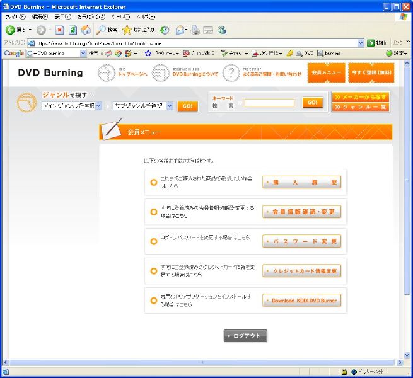The width and height of the screenshot is (413, 378).
Task: Open the Favorites star in toolbar
Action: (x=137, y=30)
